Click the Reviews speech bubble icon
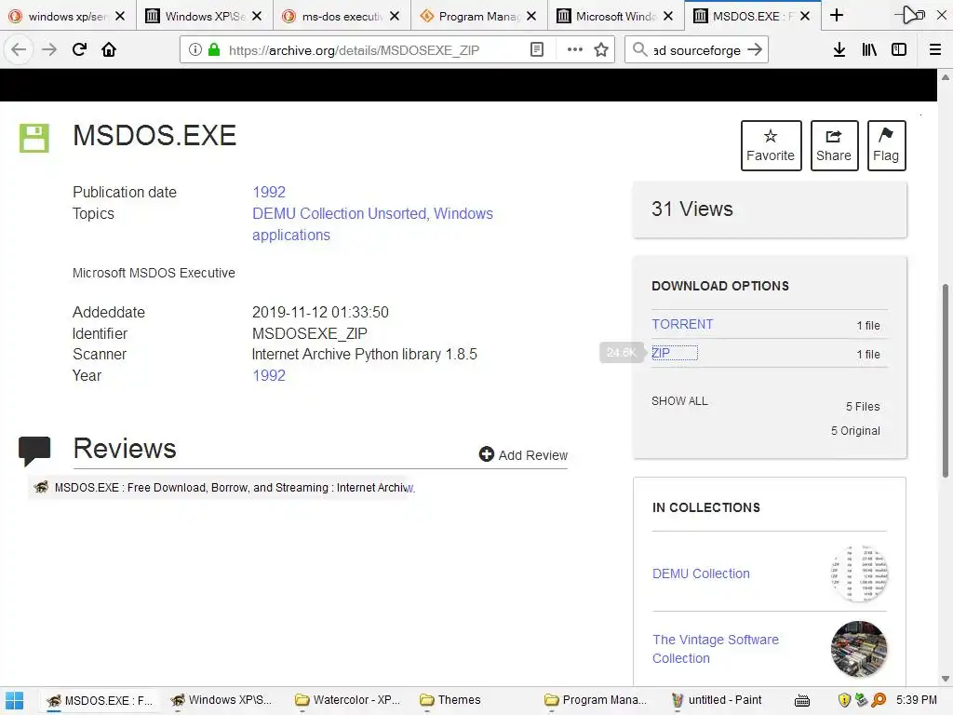The image size is (953, 715). click(34, 452)
